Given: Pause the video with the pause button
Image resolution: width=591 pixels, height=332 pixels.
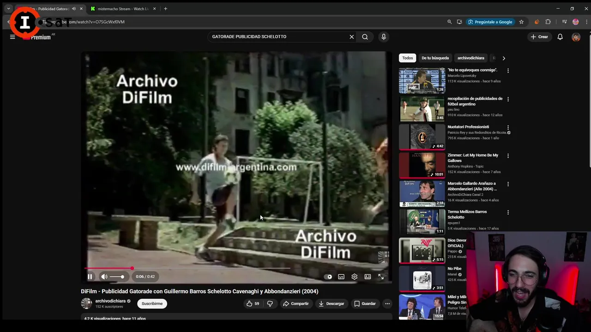Looking at the screenshot, I should coord(90,277).
